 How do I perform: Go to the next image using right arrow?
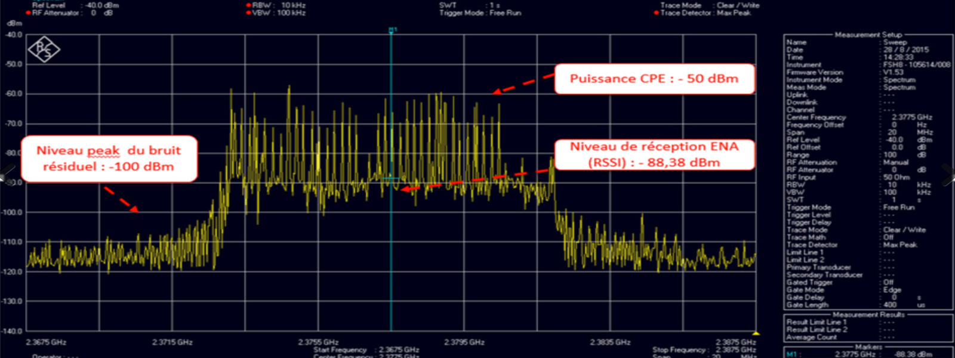click(x=947, y=174)
